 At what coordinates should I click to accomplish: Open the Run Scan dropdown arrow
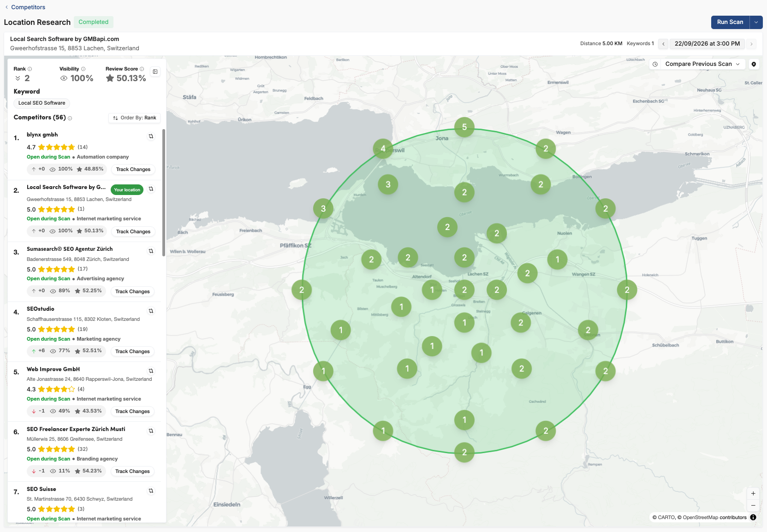click(x=756, y=22)
